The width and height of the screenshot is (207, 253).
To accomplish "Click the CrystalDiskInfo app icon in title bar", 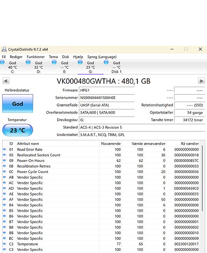I will tap(4, 49).
